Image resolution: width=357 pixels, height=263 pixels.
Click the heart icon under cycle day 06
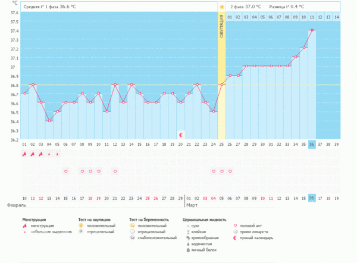pyautogui.click(x=65, y=171)
